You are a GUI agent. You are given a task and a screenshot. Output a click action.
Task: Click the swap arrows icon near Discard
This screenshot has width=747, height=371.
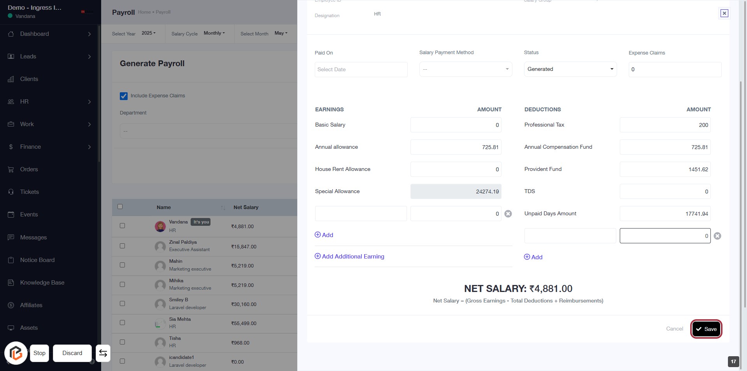pos(103,353)
